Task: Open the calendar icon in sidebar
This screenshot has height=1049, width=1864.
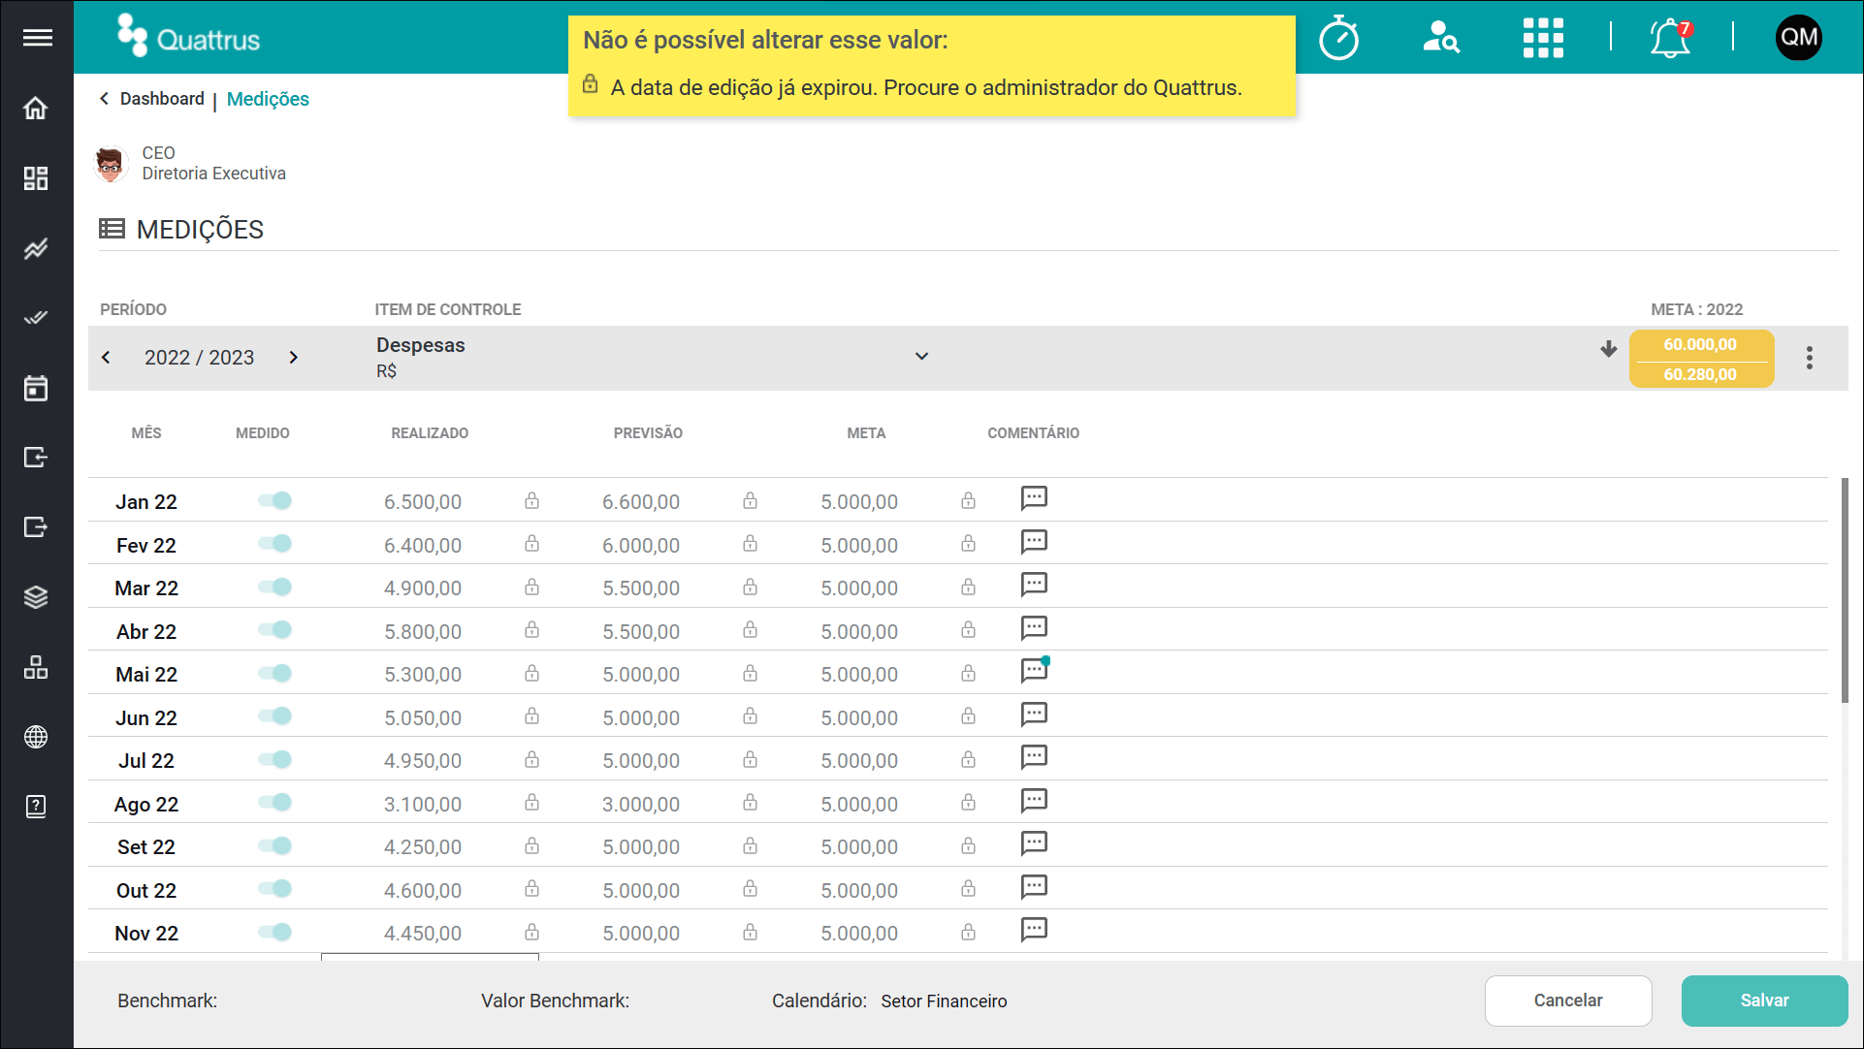Action: [x=36, y=388]
